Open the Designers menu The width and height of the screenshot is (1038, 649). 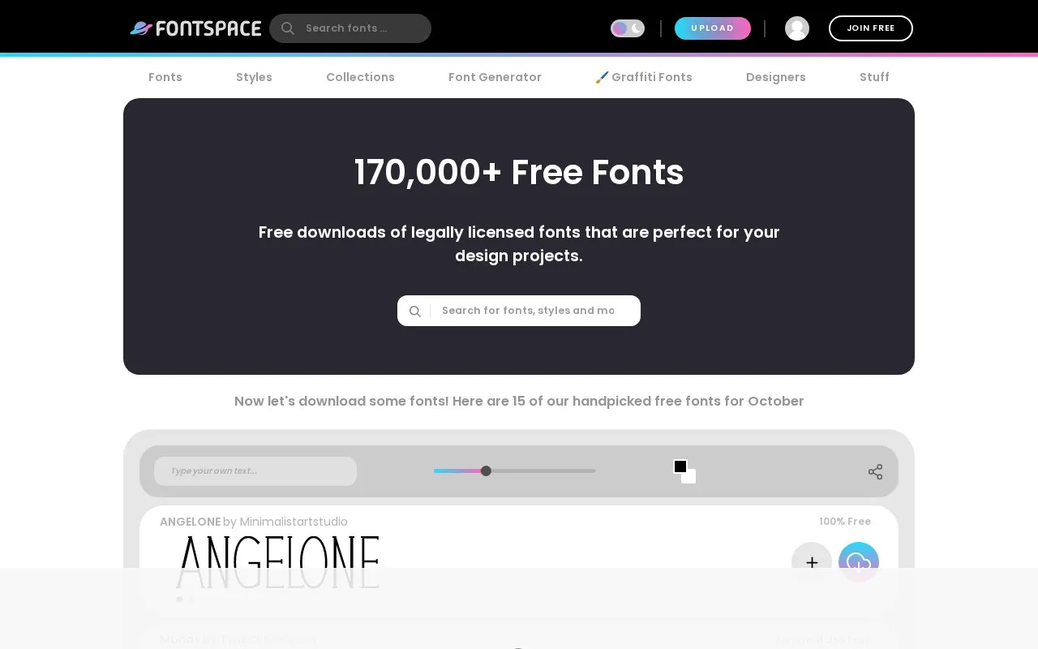(x=776, y=77)
